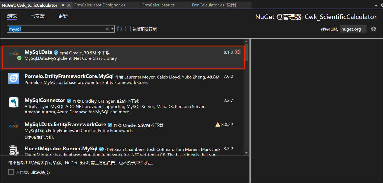Select the 已安装 tab
Image resolution: width=383 pixels, height=183 pixels.
[37, 16]
